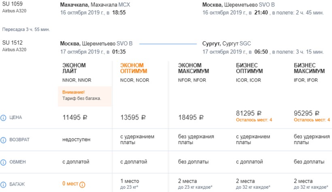
Task: Select the ЭКОНОМ ЛАЙТ fare column header
Action: pos(74,68)
